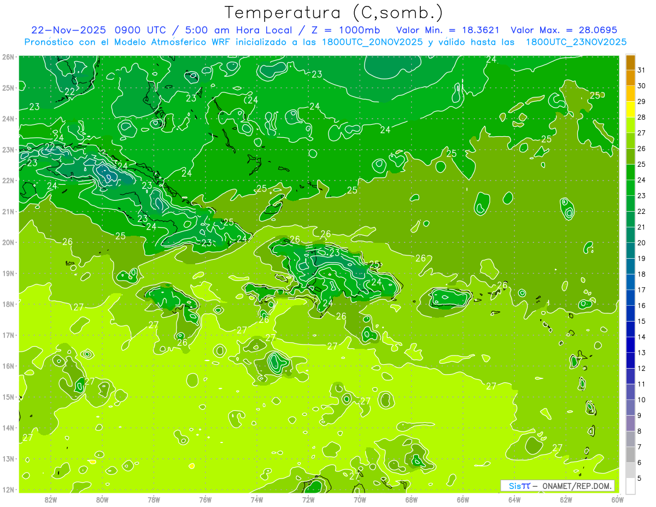Viewport: 656px width, 507px height.
Task: Click the 76W longitude axis label
Action: pos(205,499)
